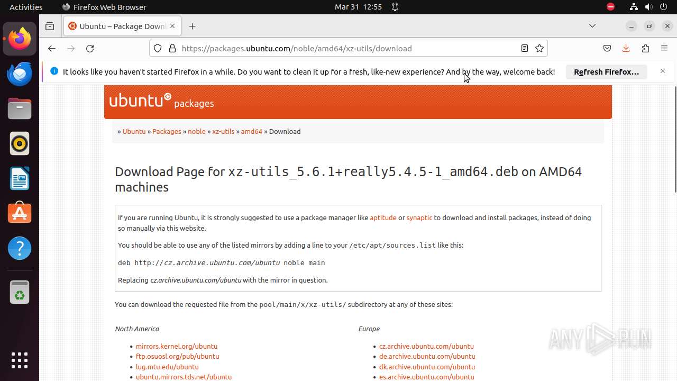This screenshot has height=381, width=677.
Task: Open the network status icon
Action: point(634,7)
